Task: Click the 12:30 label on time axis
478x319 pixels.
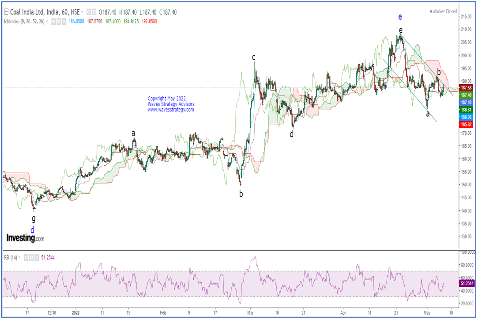Action: [x=52, y=312]
